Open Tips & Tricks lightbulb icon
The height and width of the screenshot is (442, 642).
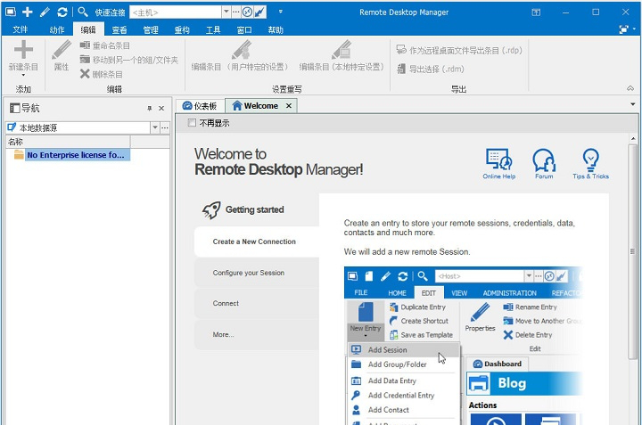coord(590,164)
